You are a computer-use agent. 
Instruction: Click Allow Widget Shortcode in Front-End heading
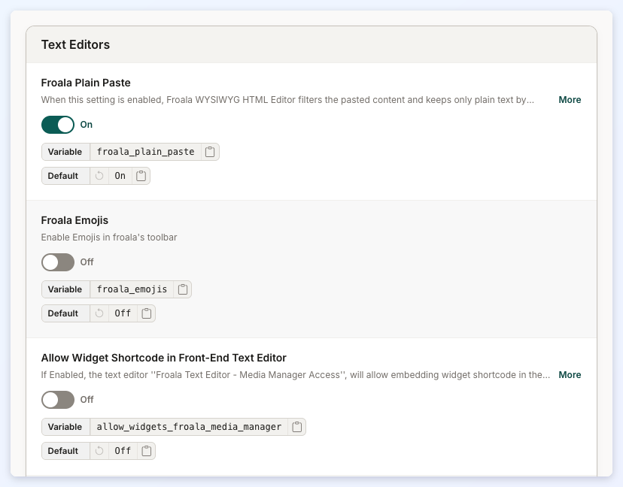pos(164,358)
